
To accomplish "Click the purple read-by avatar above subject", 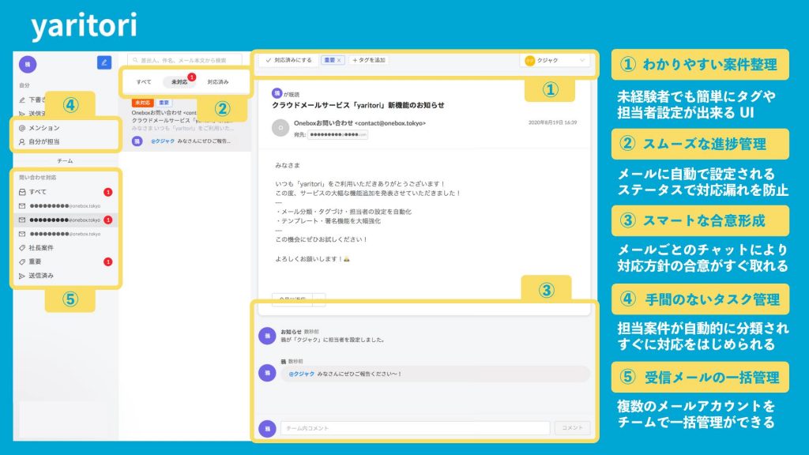I will point(277,93).
